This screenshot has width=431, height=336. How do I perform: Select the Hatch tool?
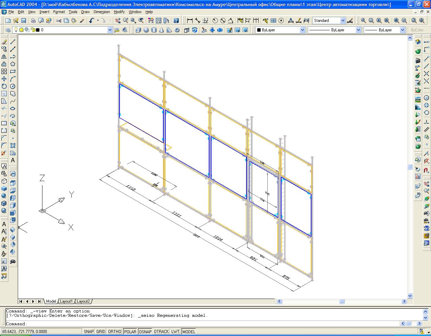pyautogui.click(x=13, y=145)
